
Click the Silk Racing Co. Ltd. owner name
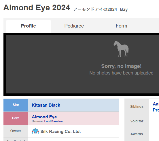(x=61, y=132)
